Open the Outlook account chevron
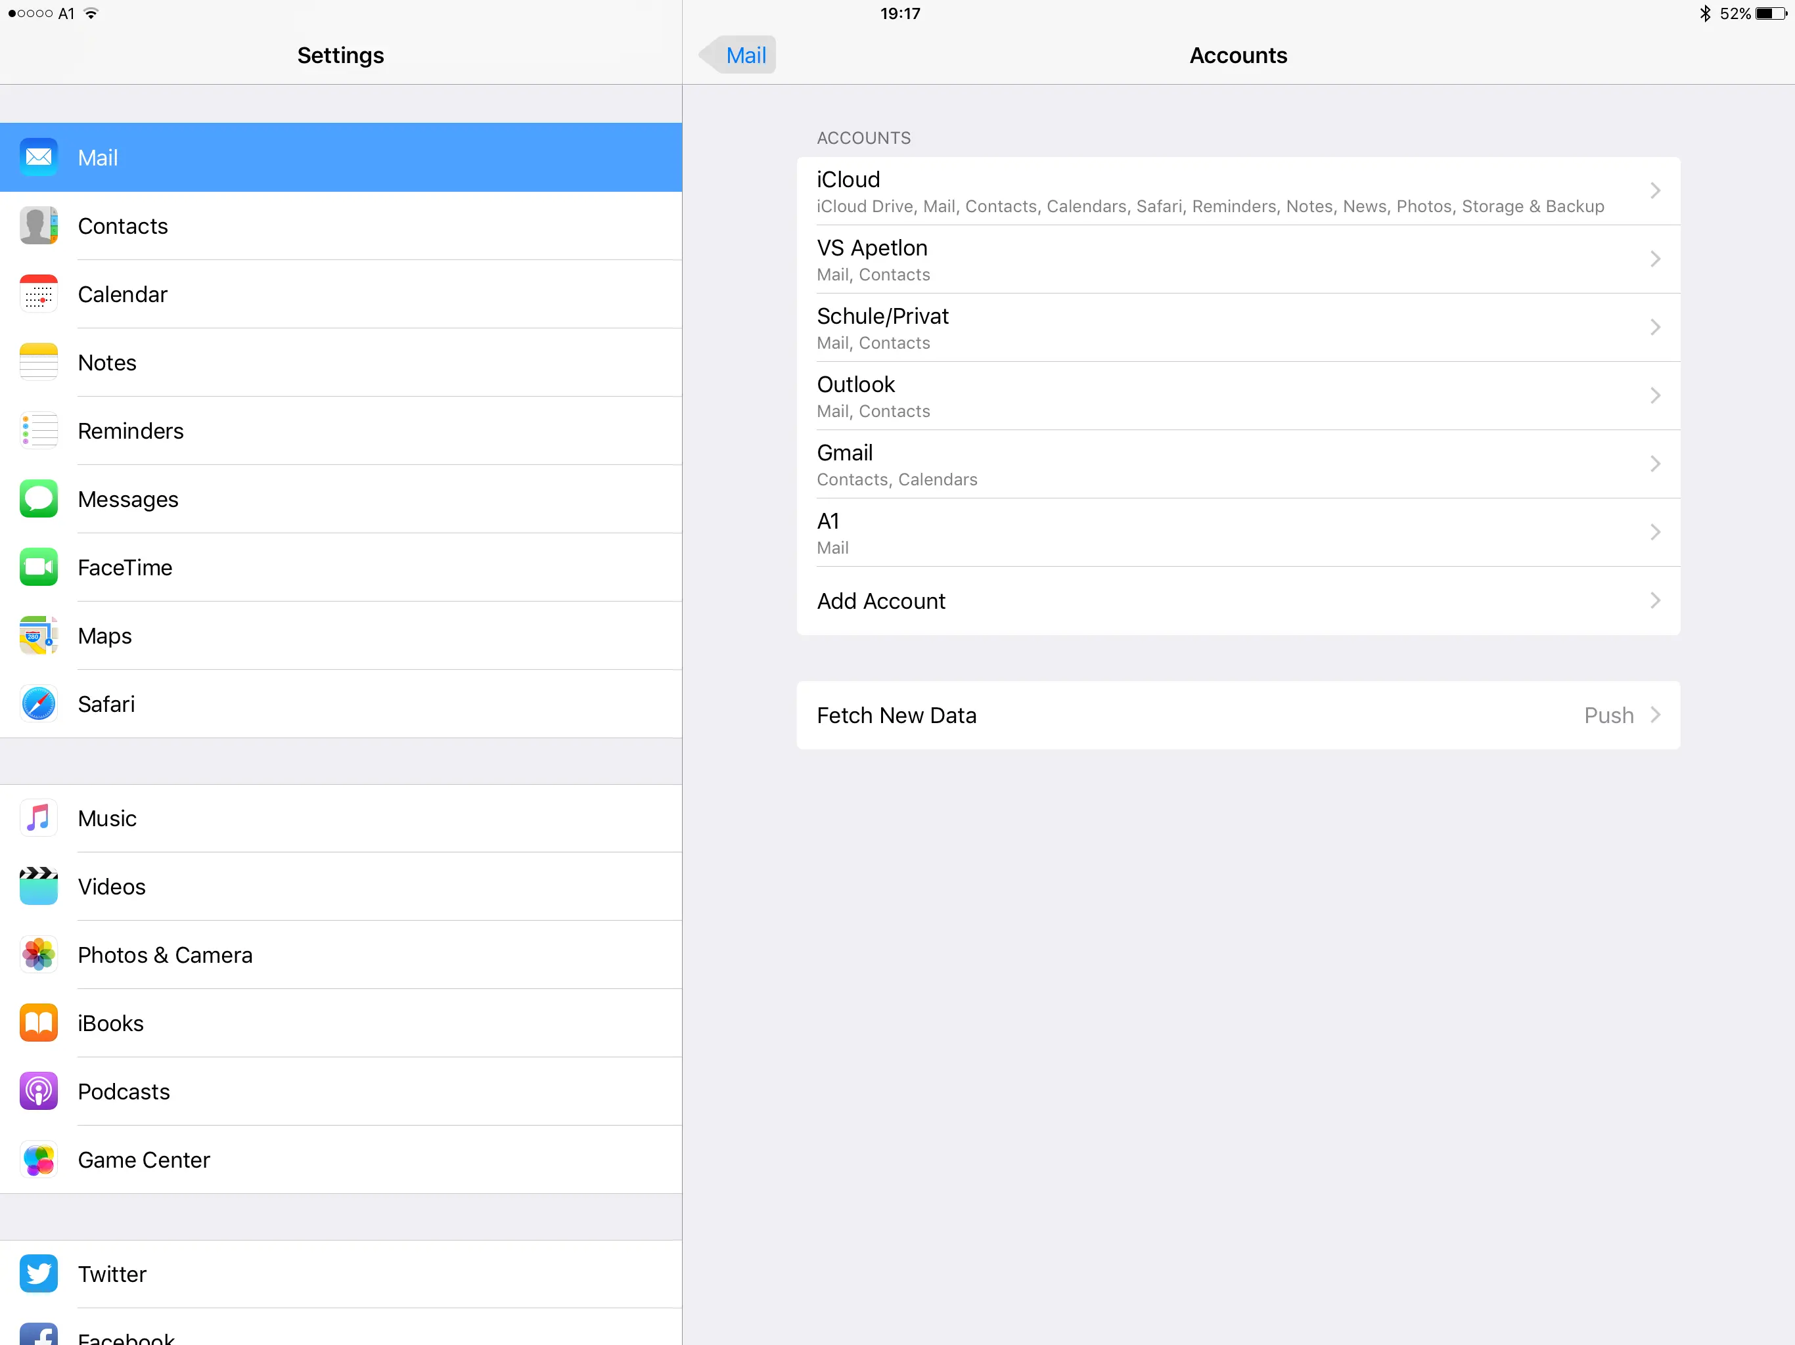The height and width of the screenshot is (1345, 1795). pyautogui.click(x=1654, y=396)
